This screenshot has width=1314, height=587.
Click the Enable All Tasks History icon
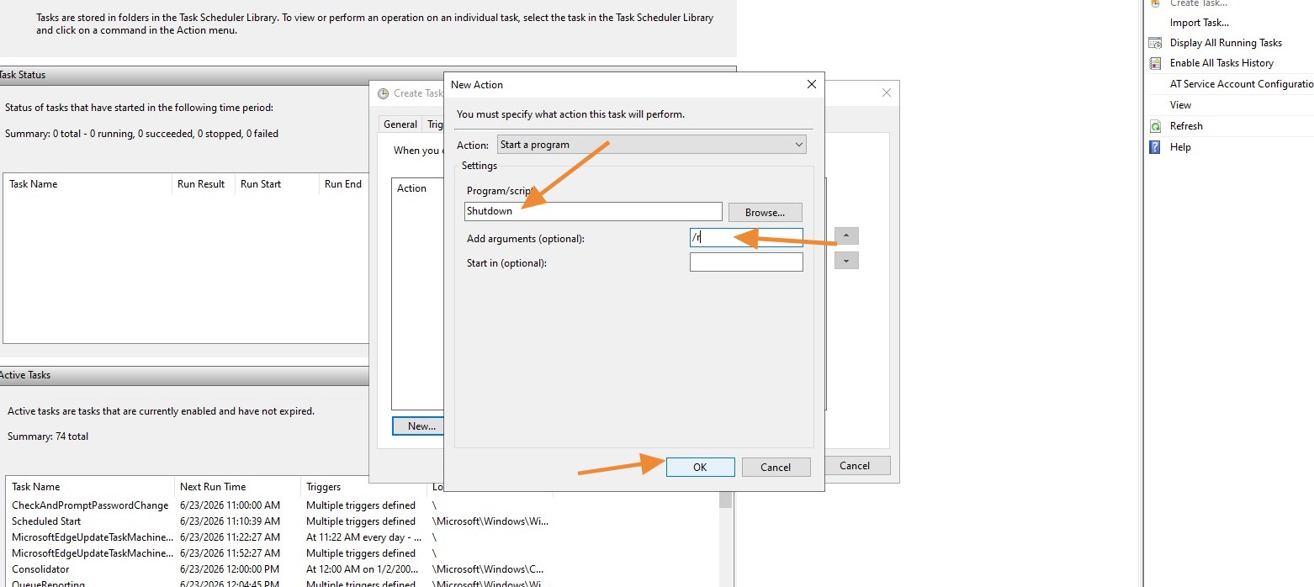(x=1155, y=63)
